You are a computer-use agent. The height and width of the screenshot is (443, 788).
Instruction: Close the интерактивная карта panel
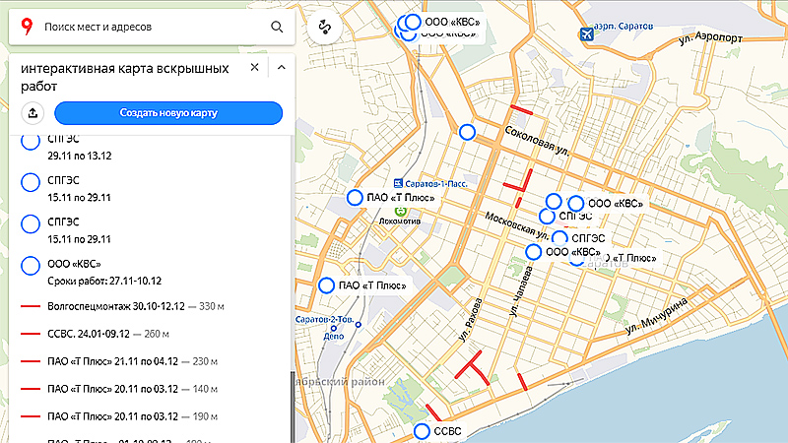[x=254, y=68]
